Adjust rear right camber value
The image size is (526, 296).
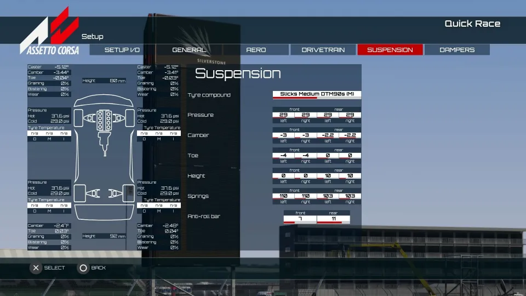[x=350, y=135]
